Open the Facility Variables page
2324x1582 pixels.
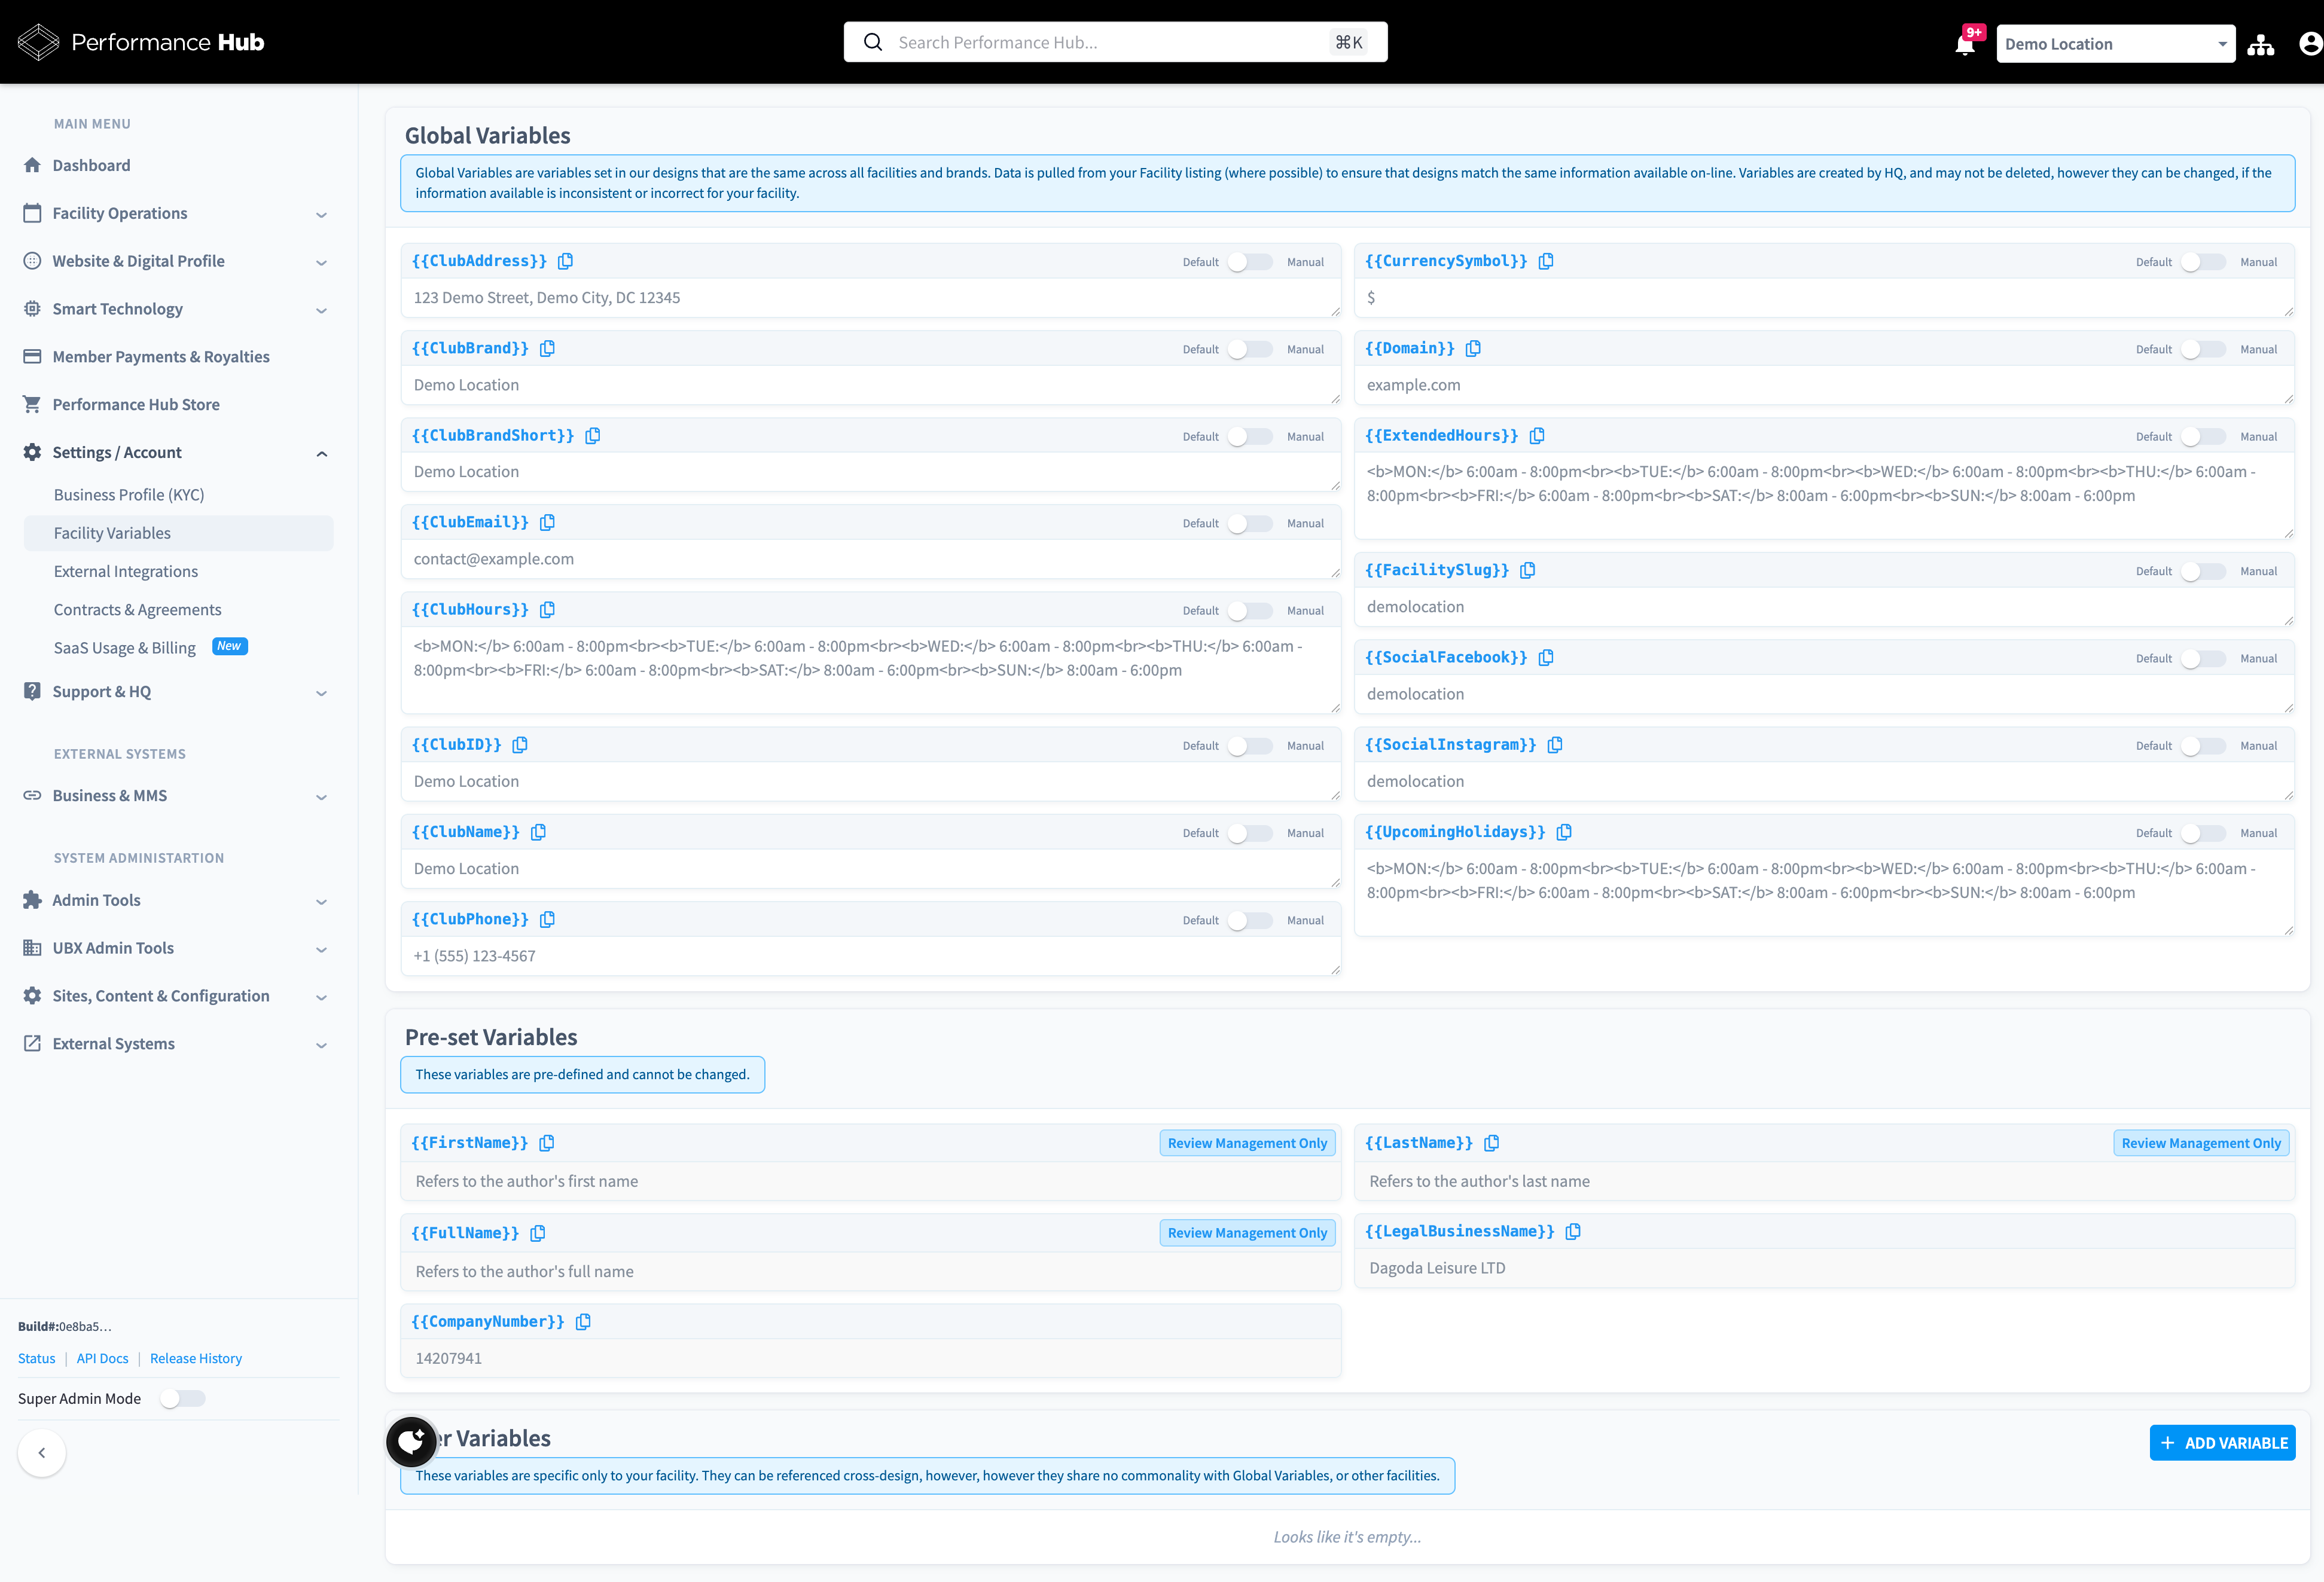(112, 533)
